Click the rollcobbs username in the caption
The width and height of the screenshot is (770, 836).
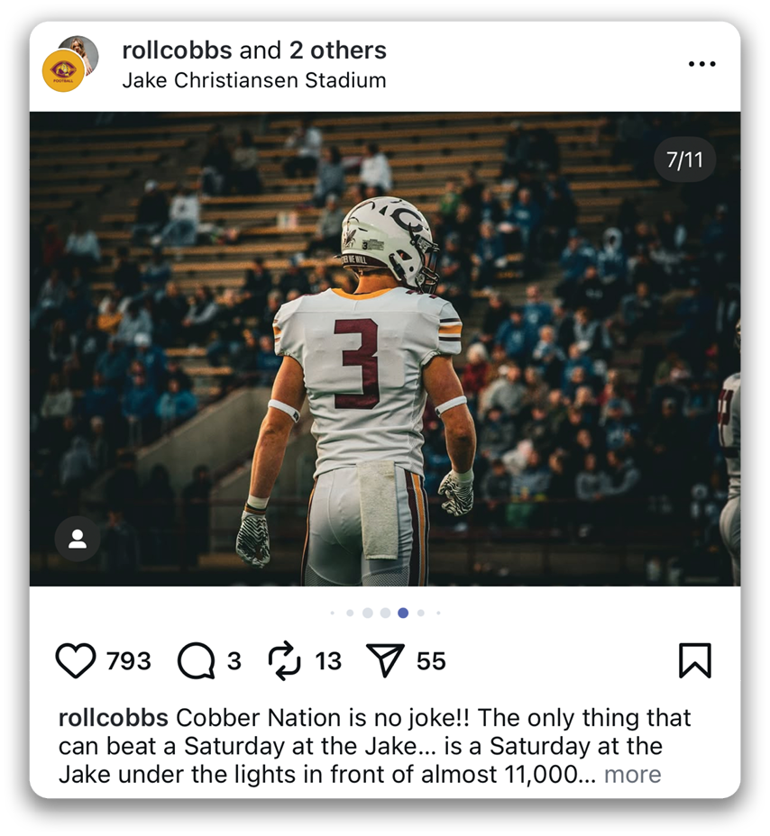tap(113, 718)
